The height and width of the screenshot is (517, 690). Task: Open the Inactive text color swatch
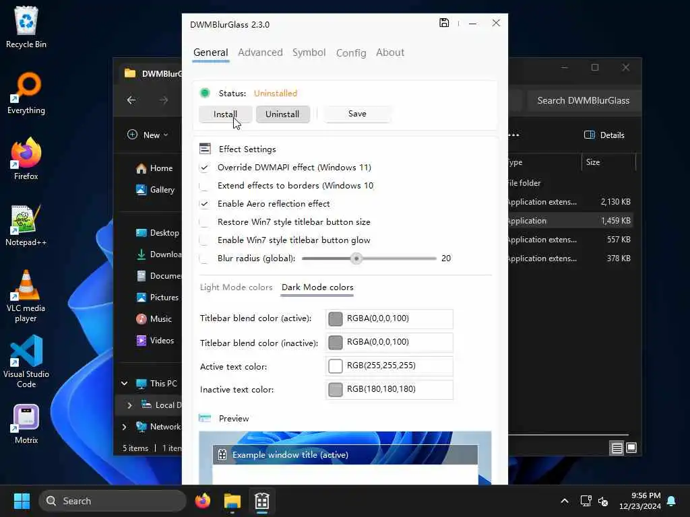[x=336, y=390]
